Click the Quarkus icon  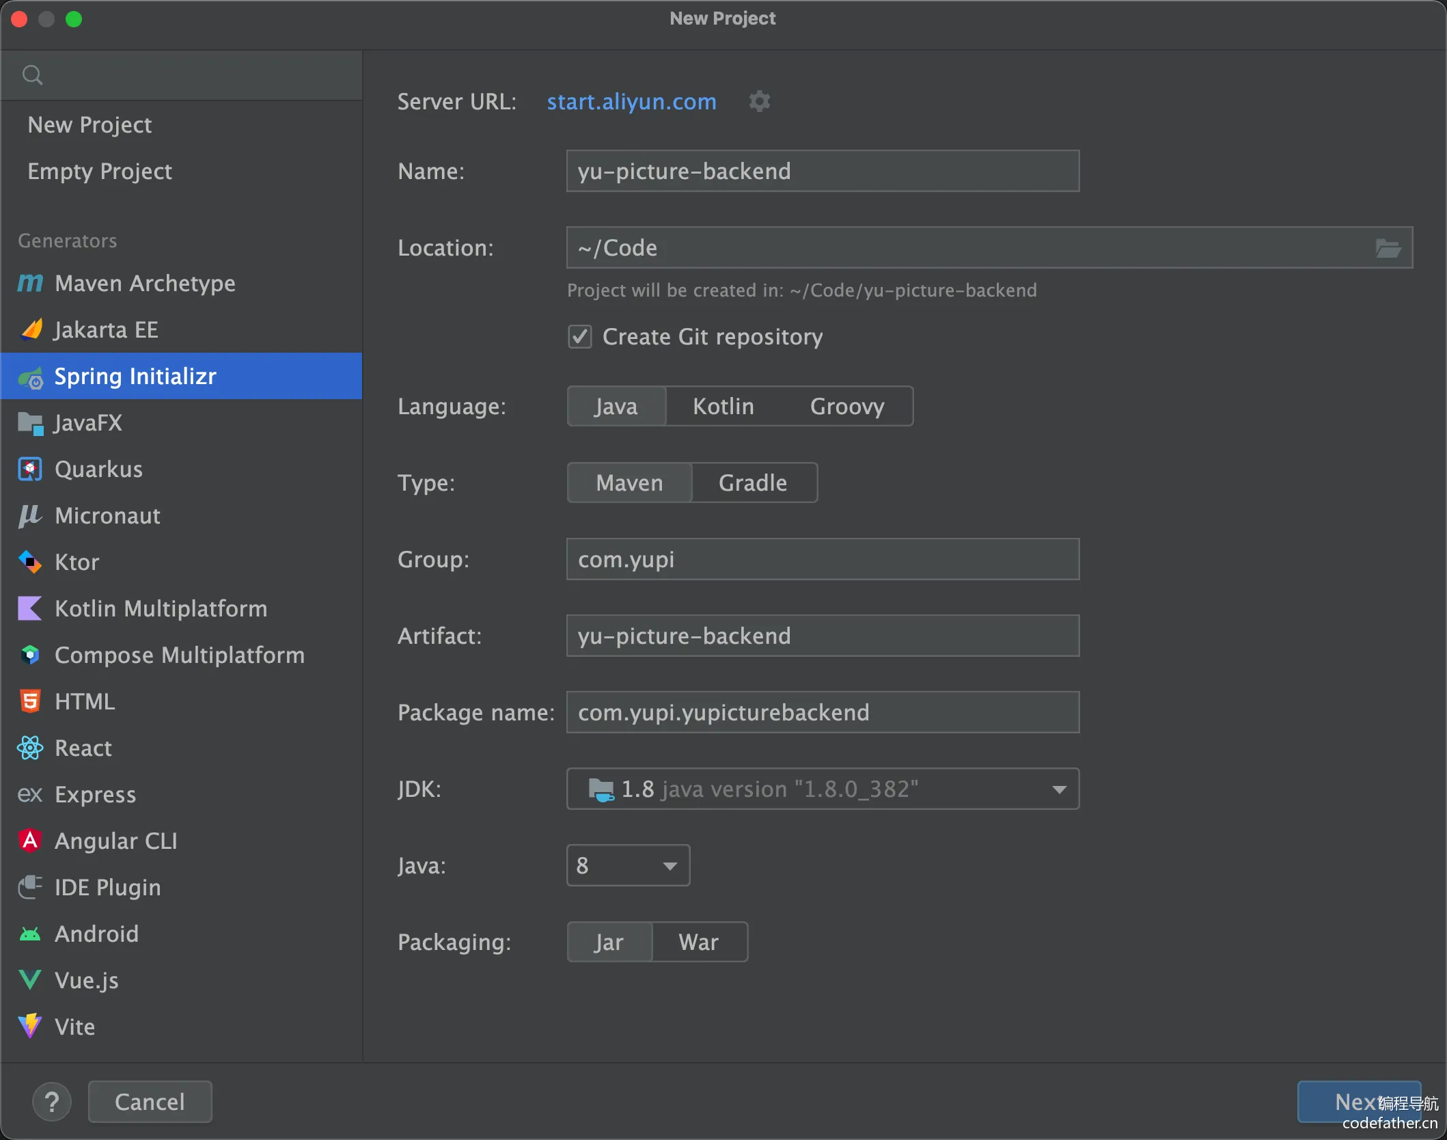(30, 470)
